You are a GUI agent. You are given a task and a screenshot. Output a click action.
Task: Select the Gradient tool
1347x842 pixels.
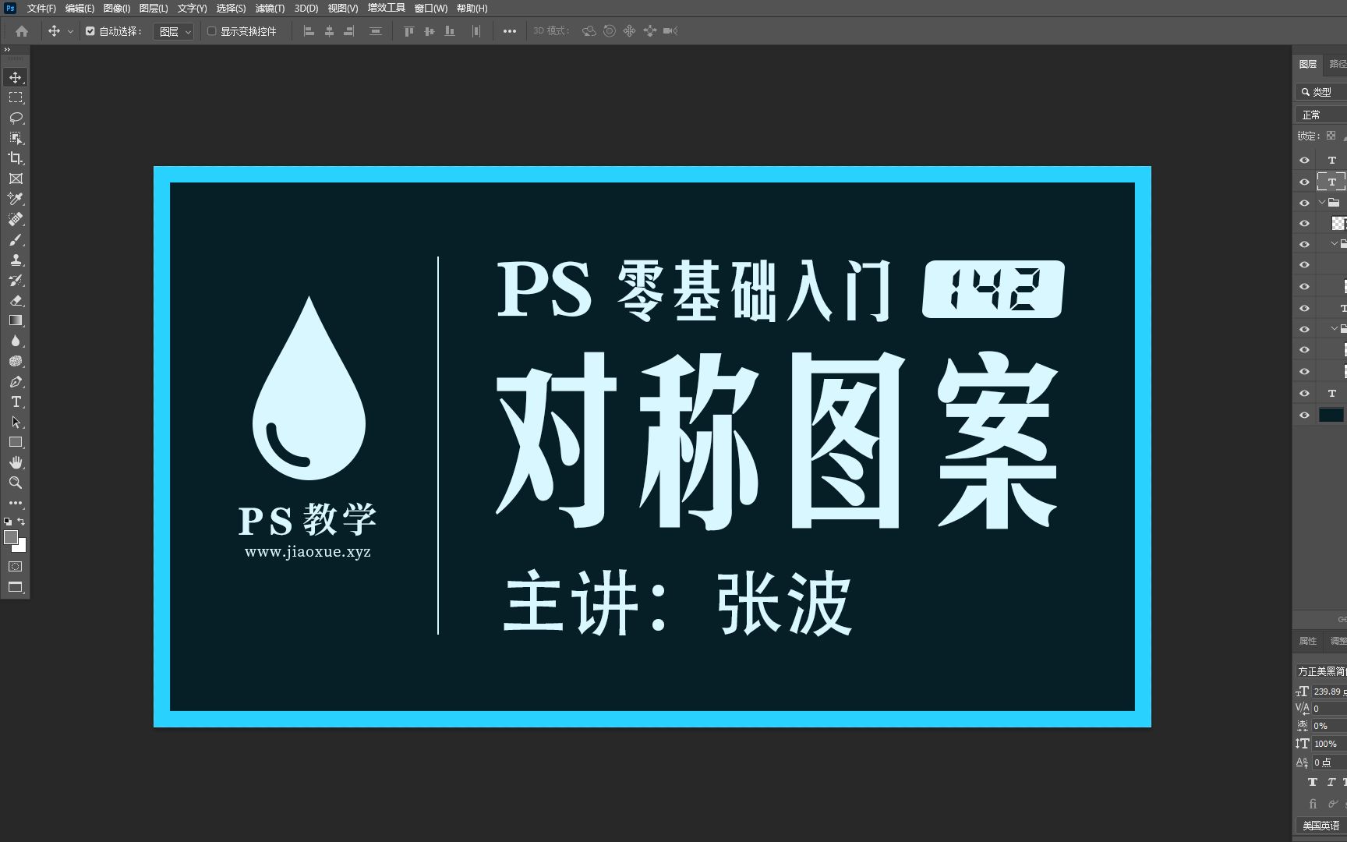click(16, 320)
